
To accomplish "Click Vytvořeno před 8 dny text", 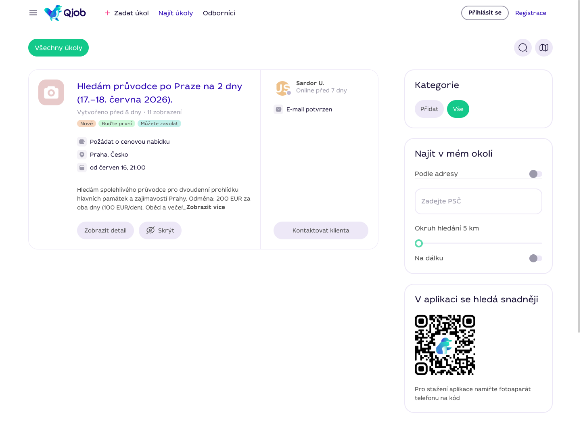I will click(x=109, y=112).
